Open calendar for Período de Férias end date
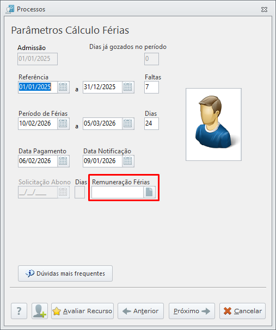Image resolution: width=276 pixels, height=330 pixels. pyautogui.click(x=128, y=123)
